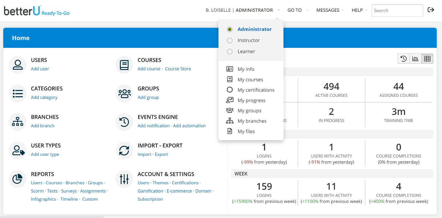Expand the Go To dropdown
Image resolution: width=442 pixels, height=218 pixels.
click(x=298, y=10)
